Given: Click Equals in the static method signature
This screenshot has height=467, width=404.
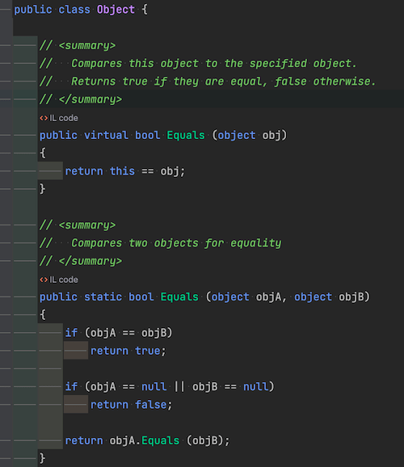Looking at the screenshot, I should coord(179,297).
